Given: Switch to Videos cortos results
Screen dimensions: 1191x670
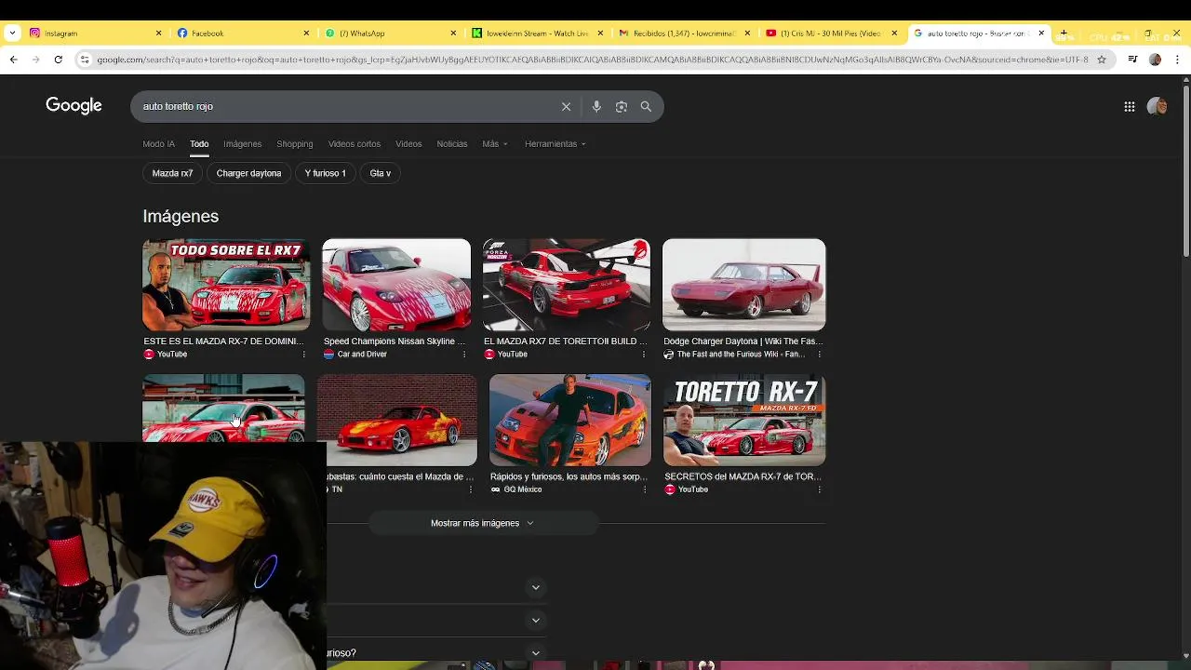Looking at the screenshot, I should pyautogui.click(x=355, y=144).
